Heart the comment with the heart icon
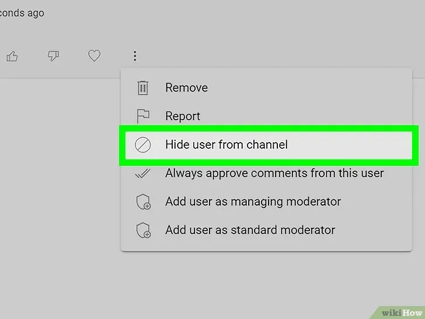This screenshot has width=425, height=319. tap(94, 56)
